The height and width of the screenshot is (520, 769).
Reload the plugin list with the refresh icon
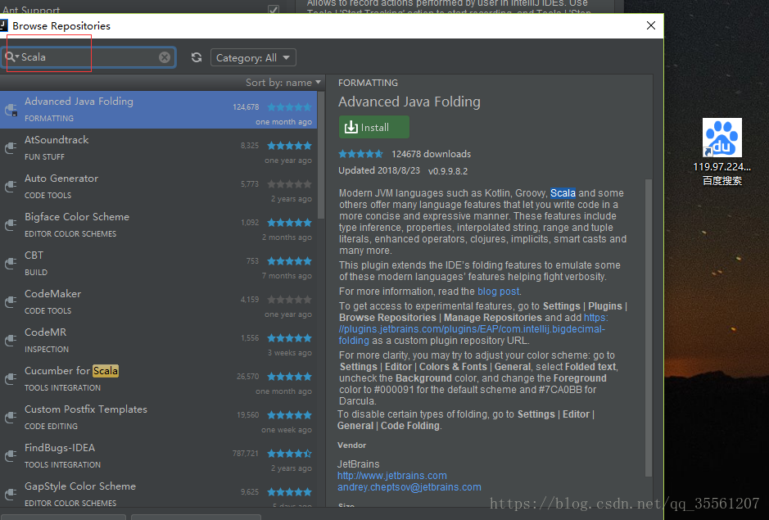pyautogui.click(x=197, y=57)
